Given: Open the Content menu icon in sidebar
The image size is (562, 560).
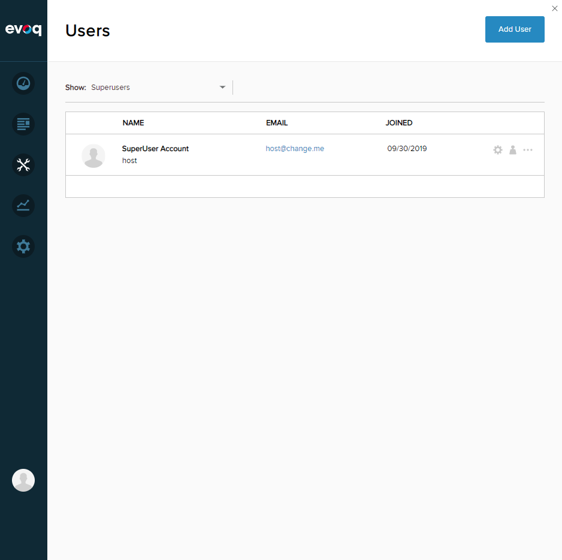Looking at the screenshot, I should click(23, 124).
